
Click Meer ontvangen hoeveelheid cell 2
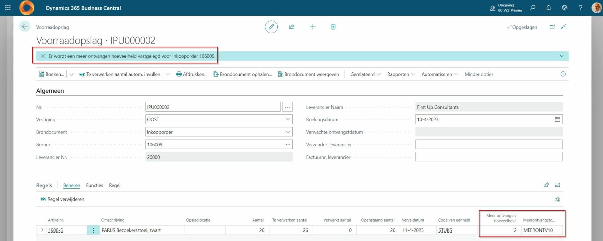(499, 230)
